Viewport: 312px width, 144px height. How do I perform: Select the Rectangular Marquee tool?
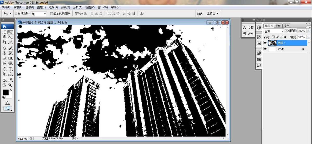point(5,32)
